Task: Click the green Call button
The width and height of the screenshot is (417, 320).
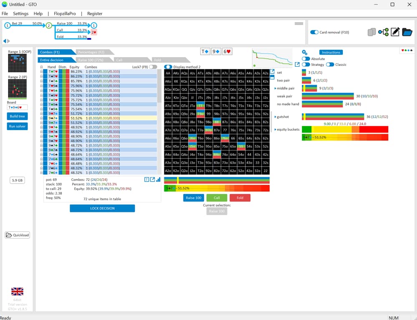Action: tap(217, 198)
